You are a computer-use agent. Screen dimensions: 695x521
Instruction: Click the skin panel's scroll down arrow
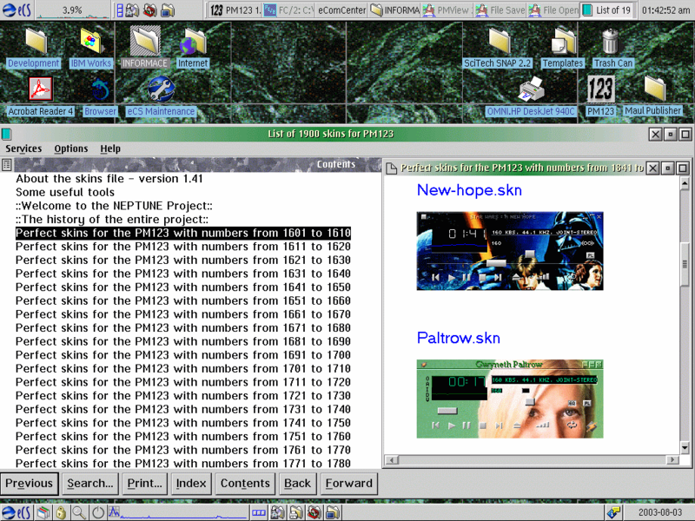685,448
